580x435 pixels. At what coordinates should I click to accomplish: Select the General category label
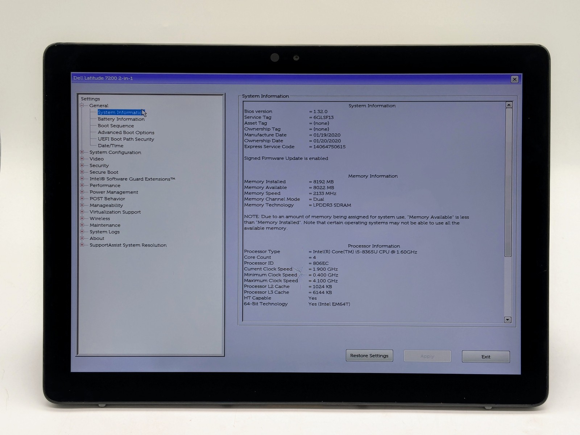point(99,105)
